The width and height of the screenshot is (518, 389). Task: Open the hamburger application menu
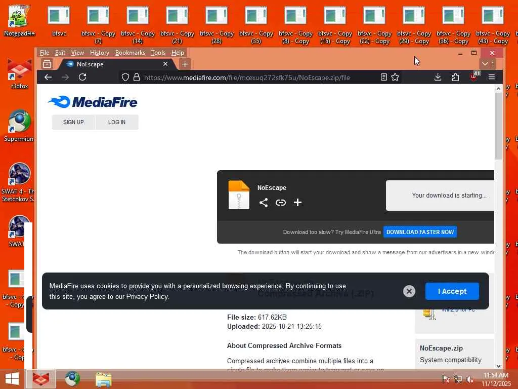tap(492, 77)
